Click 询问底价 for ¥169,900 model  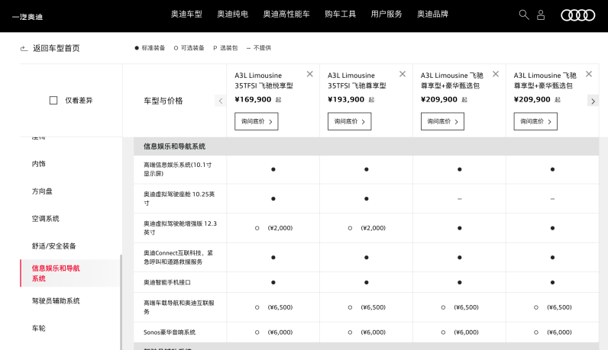(257, 121)
